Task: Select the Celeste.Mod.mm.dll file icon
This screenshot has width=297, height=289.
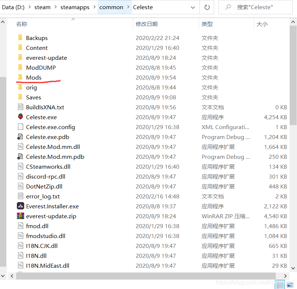Action: click(x=21, y=146)
